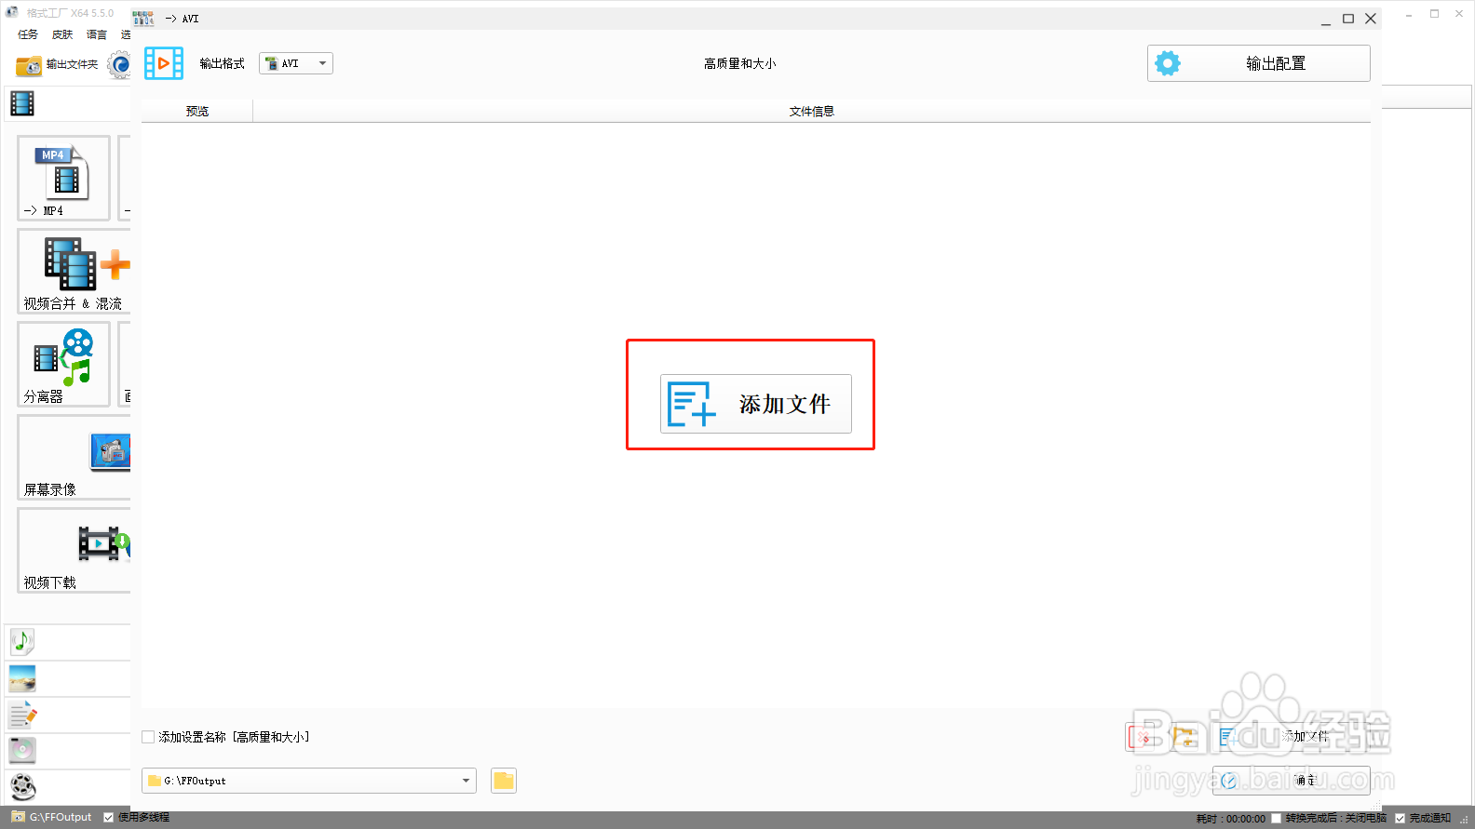This screenshot has height=829, width=1475.
Task: Click the small 添加文件 button beside the add-folder icon
Action: tap(1291, 736)
